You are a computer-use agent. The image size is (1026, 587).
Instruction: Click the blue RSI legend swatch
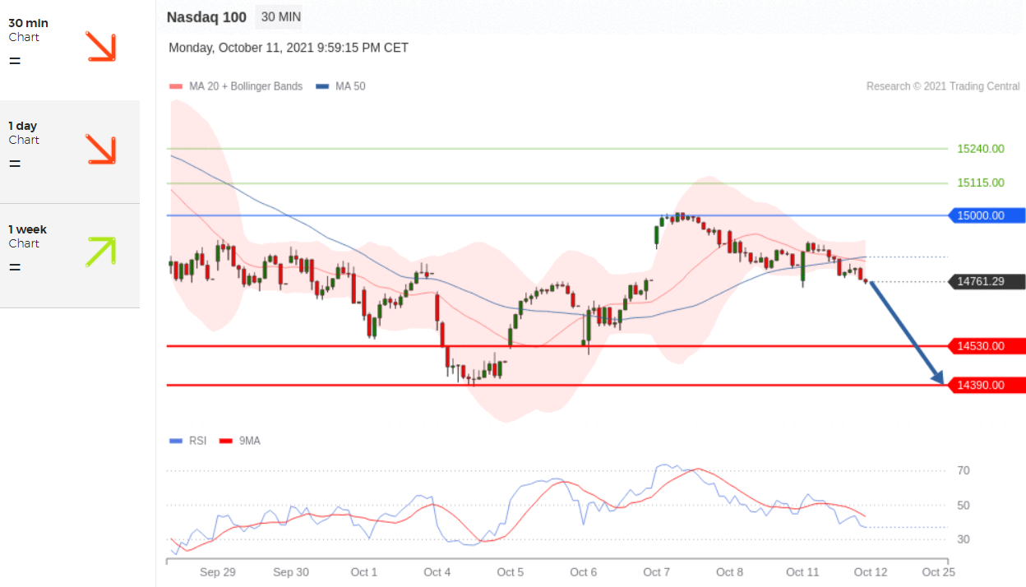[x=175, y=441]
